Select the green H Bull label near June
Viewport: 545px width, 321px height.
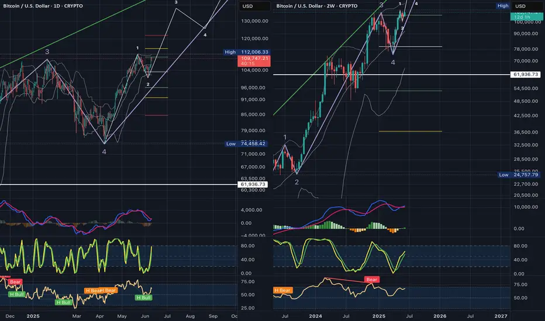pos(143,298)
